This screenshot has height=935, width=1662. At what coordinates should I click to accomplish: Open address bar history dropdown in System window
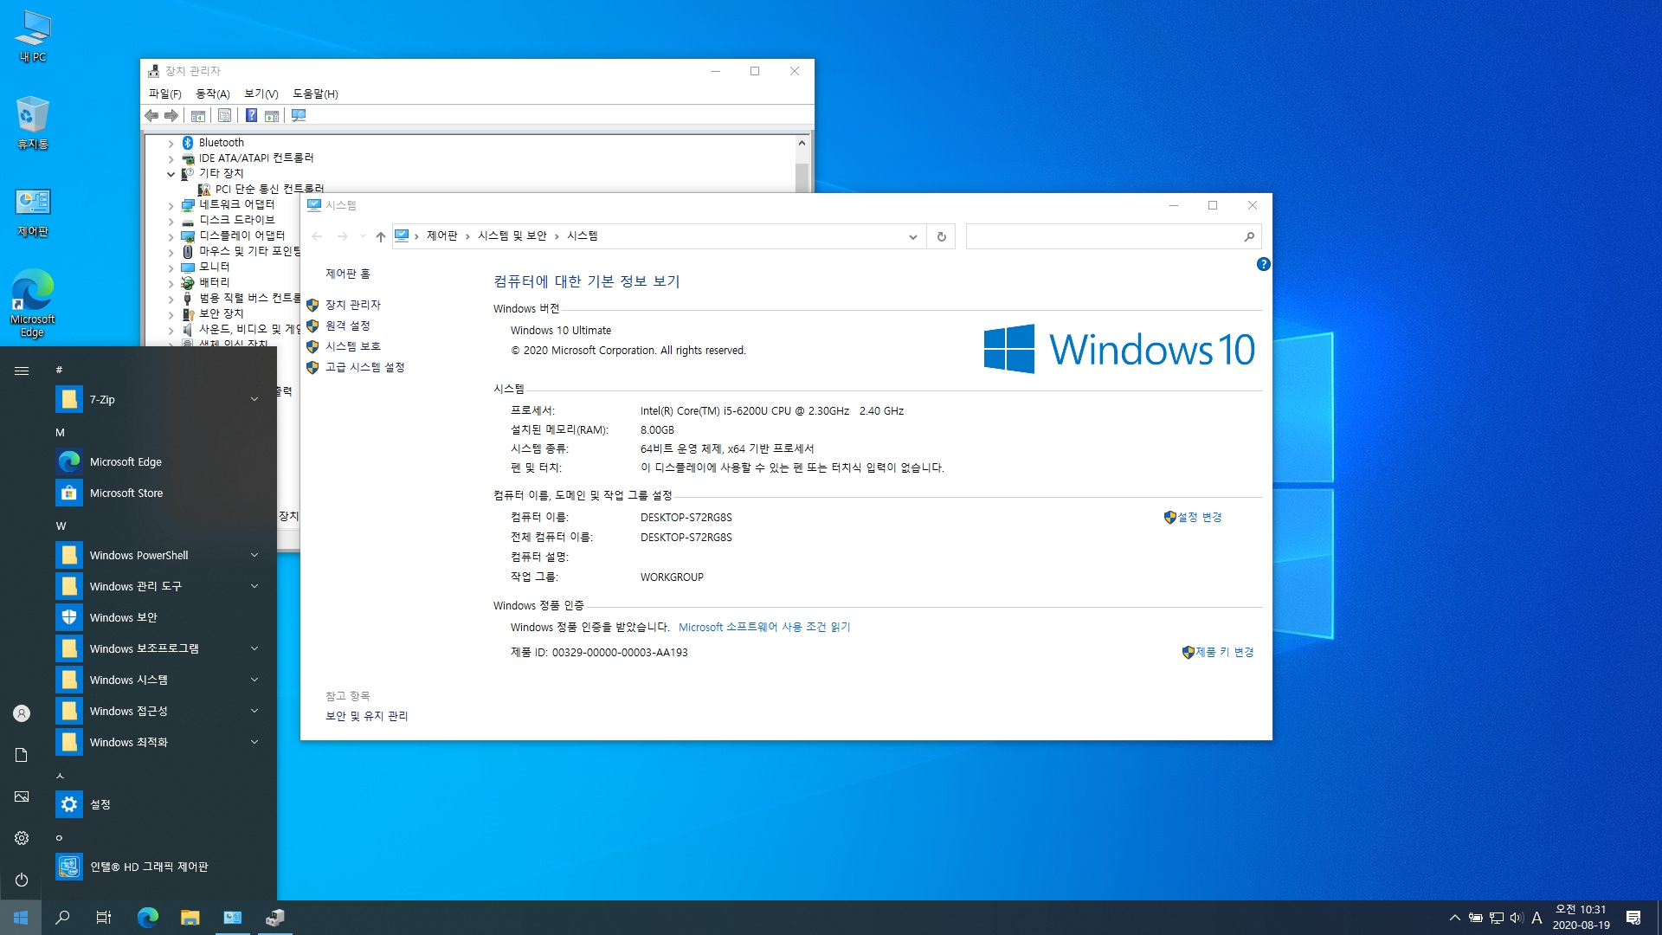[912, 236]
